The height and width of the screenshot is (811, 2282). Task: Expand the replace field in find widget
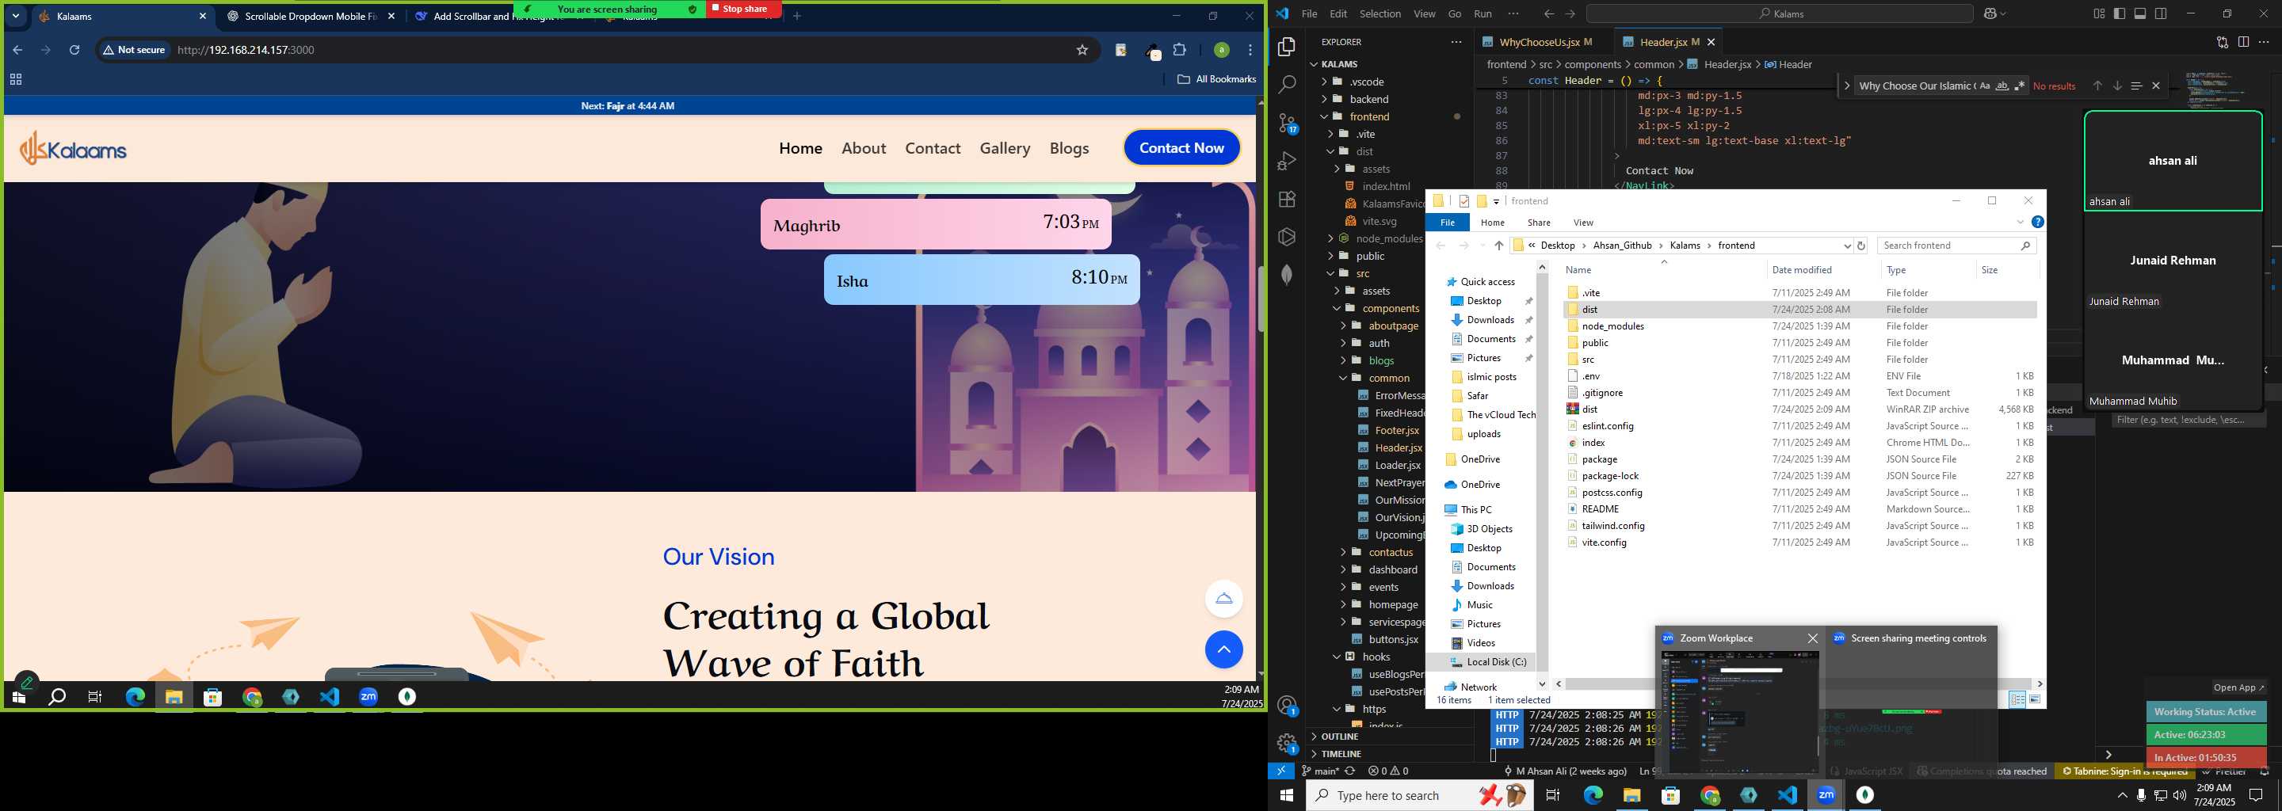click(1846, 86)
